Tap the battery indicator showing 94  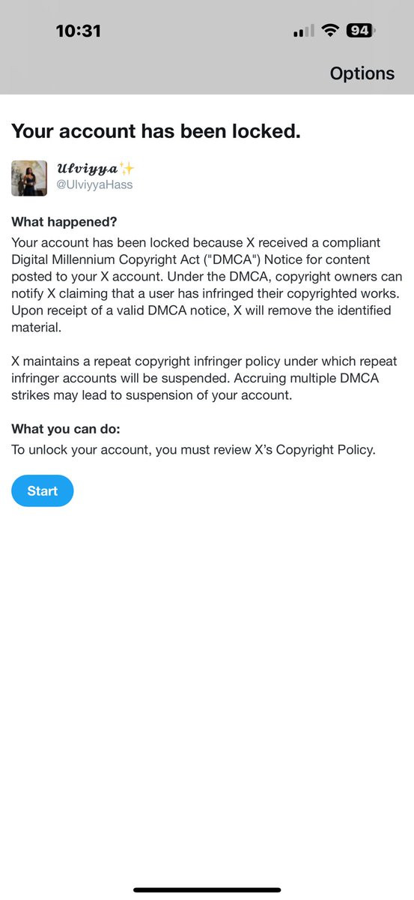pos(360,31)
